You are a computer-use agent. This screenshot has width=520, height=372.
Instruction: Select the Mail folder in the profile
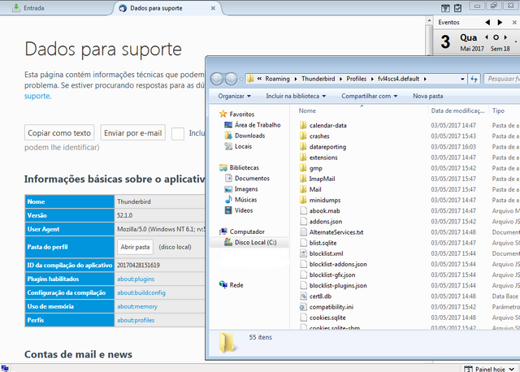310,189
